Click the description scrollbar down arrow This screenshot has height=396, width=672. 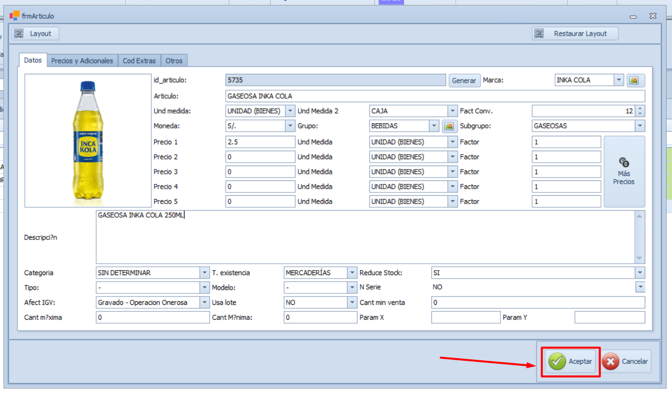coord(640,259)
